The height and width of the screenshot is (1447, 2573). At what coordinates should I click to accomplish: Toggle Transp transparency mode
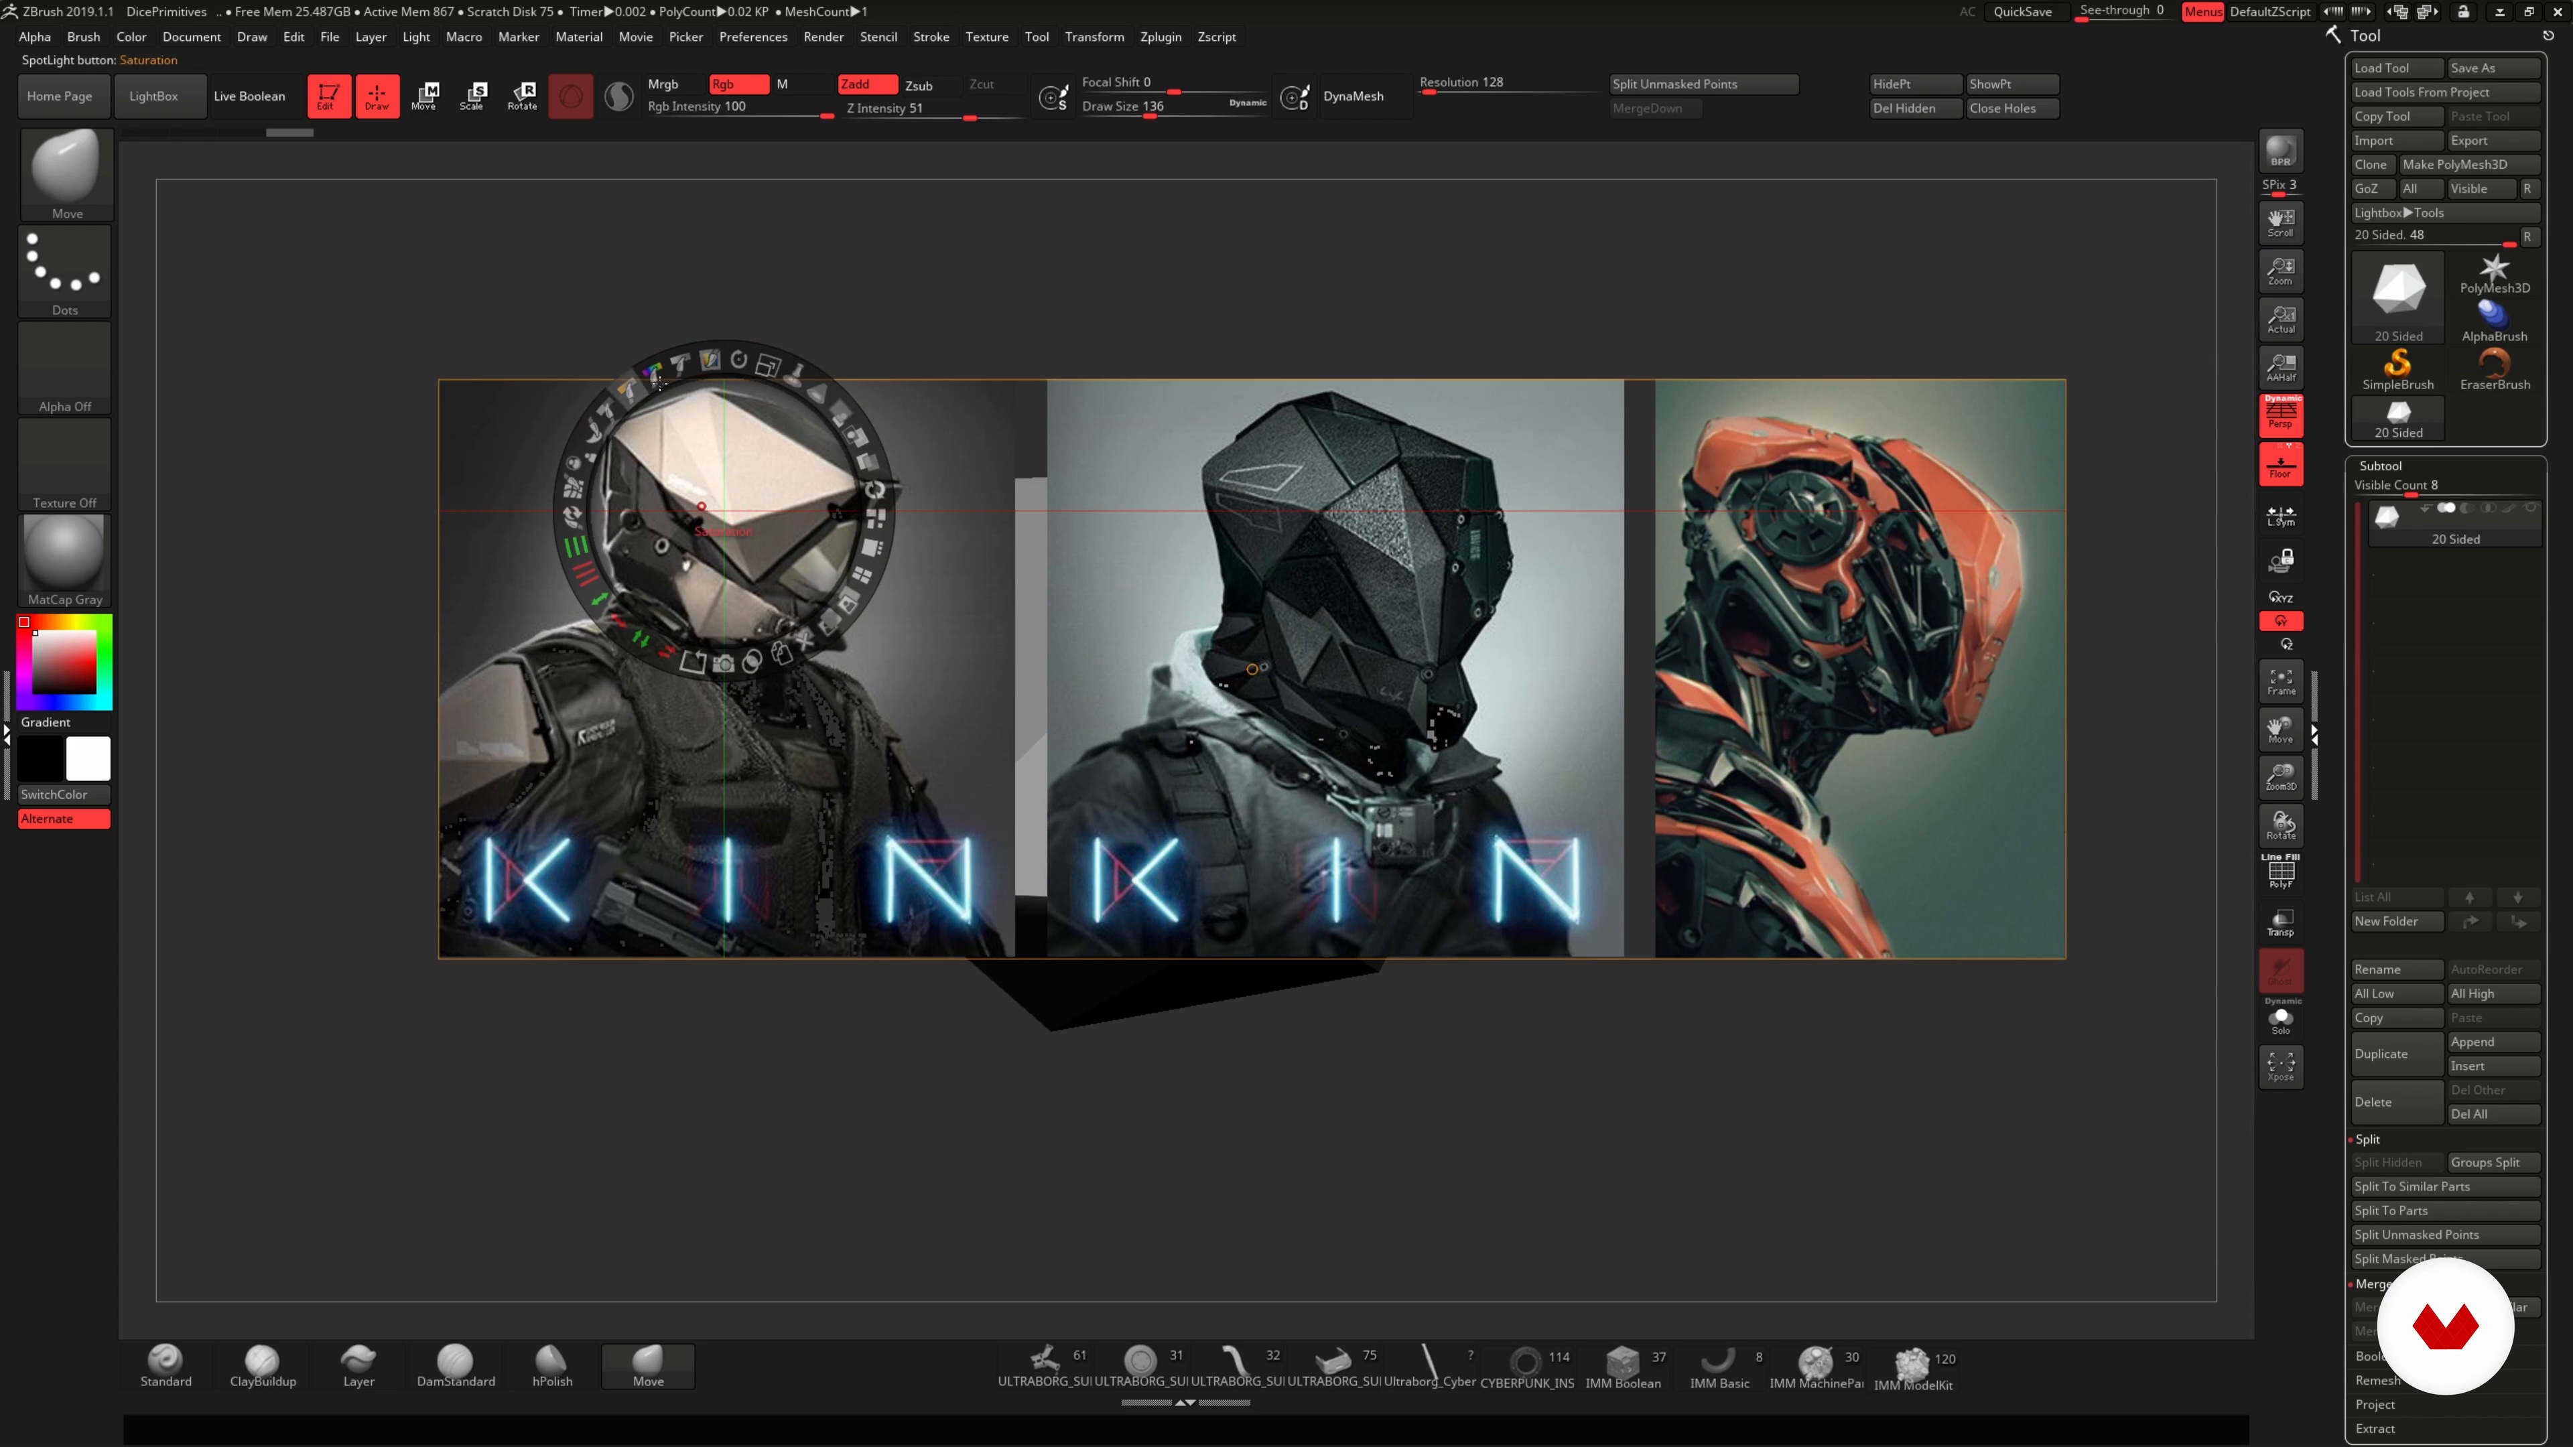tap(2280, 922)
